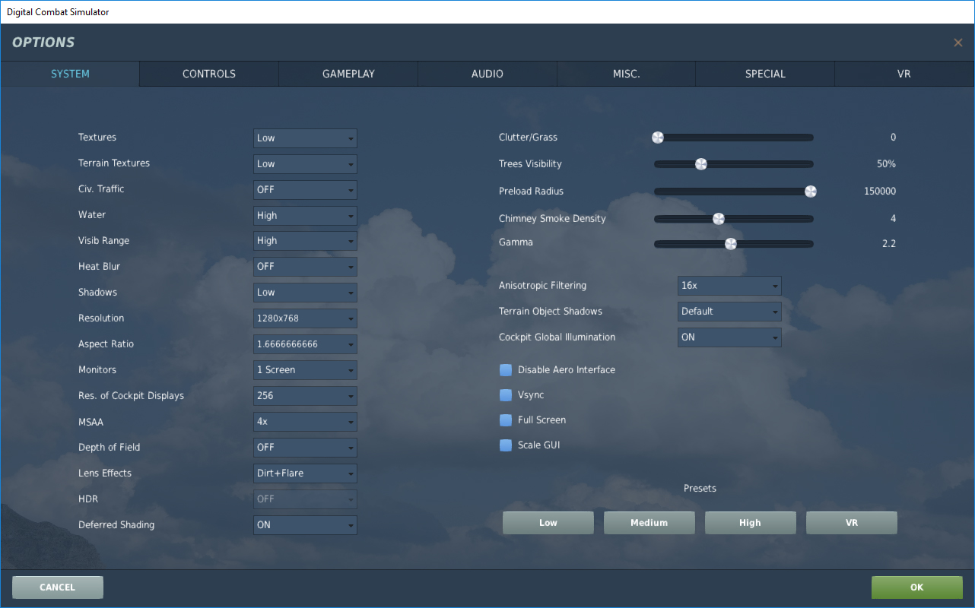Apply the Medium preset

[x=649, y=523]
